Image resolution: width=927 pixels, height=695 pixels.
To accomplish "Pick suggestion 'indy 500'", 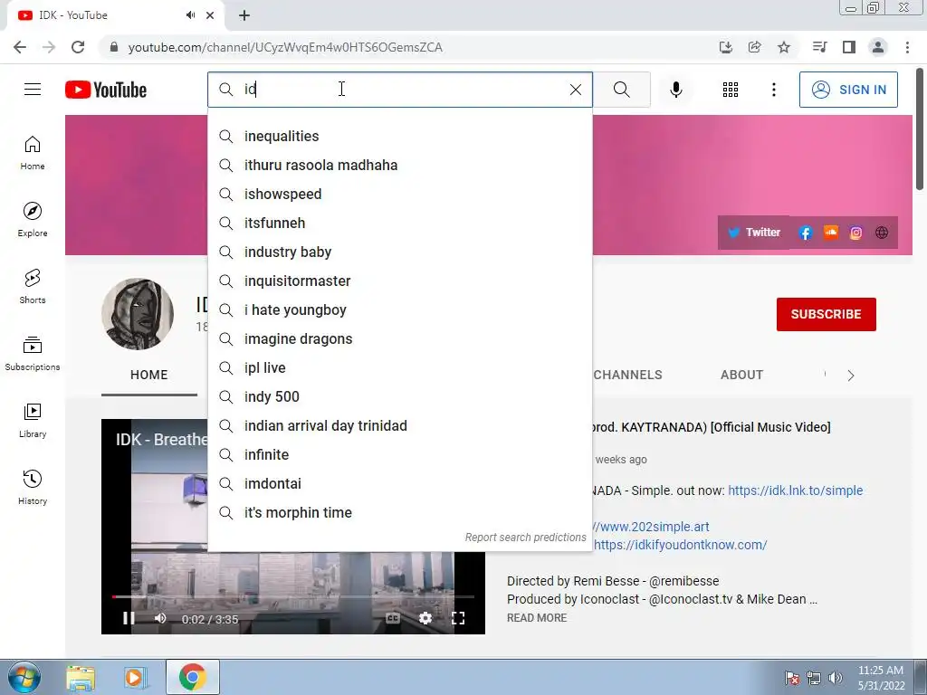I will [x=400, y=396].
